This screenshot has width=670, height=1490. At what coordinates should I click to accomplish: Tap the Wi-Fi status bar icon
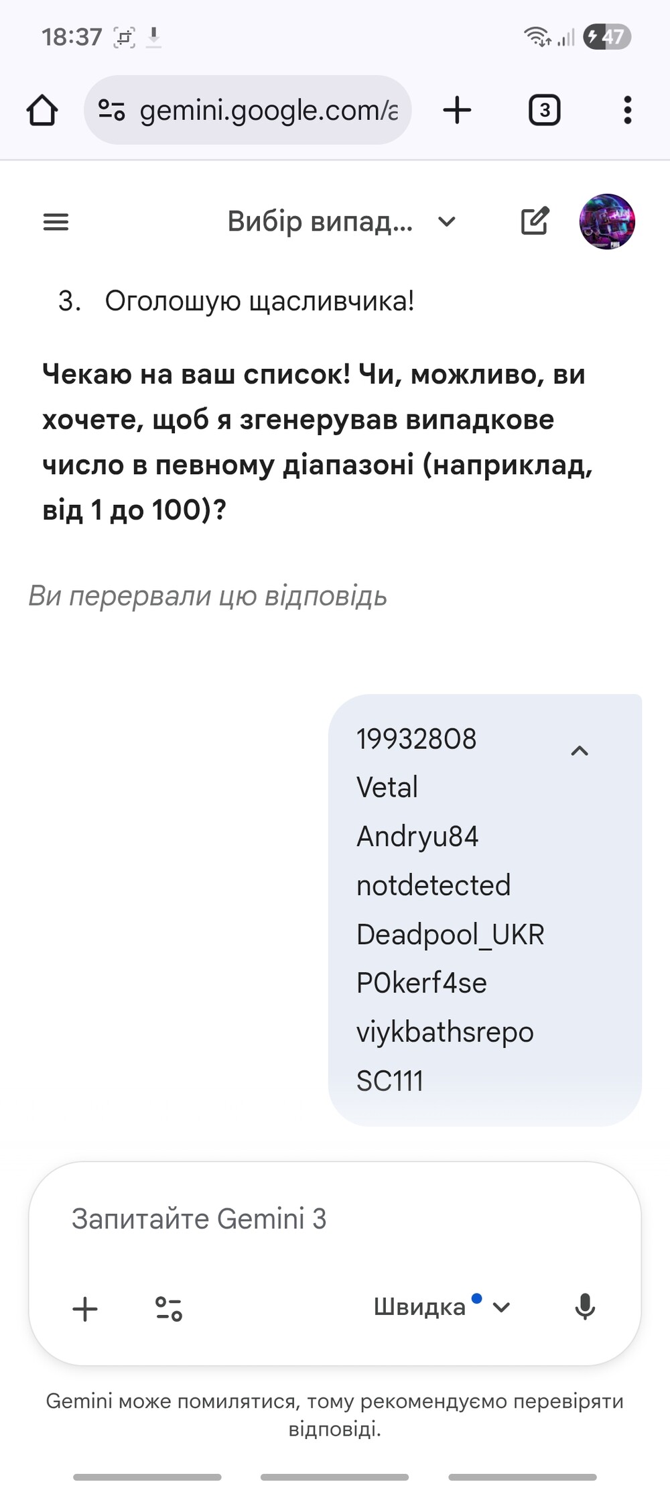[x=537, y=36]
